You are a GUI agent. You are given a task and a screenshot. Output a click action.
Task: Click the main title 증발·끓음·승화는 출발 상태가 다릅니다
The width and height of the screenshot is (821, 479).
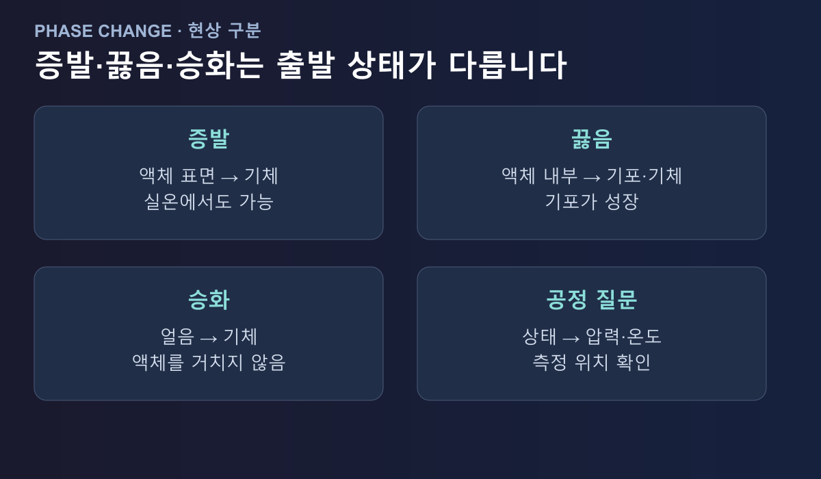[x=300, y=66]
